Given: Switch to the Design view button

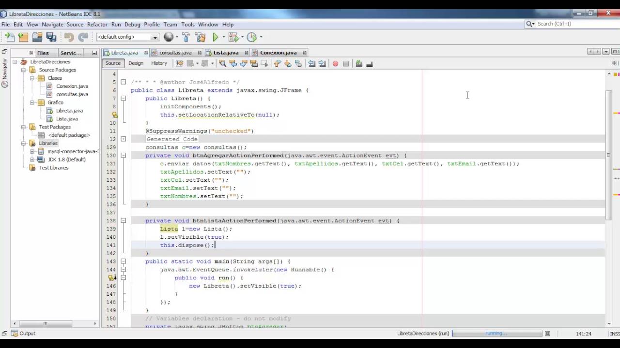Looking at the screenshot, I should pos(136,63).
